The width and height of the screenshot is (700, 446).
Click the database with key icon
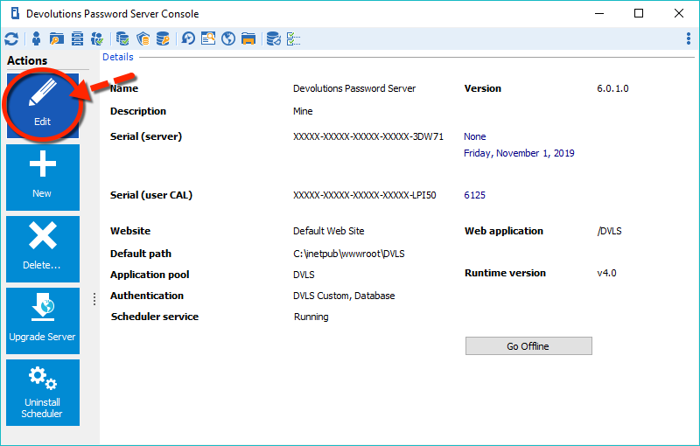click(x=163, y=38)
